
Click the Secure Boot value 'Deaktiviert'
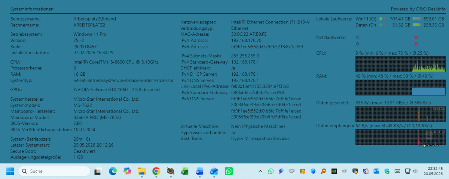coord(84,151)
